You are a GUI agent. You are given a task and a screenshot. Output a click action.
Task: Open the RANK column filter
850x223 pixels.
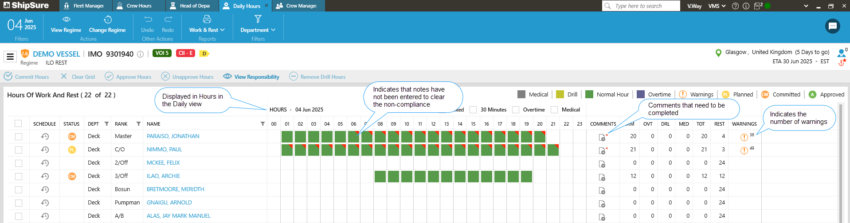click(138, 124)
